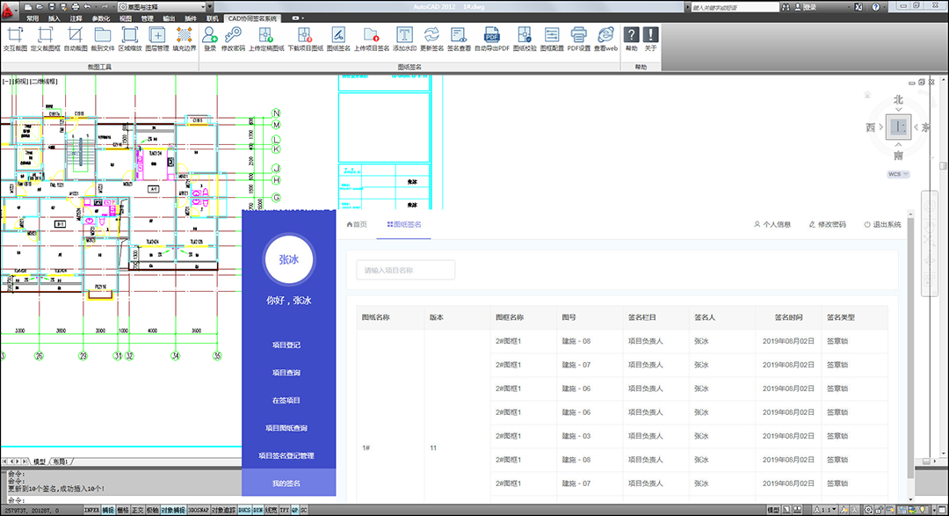Screen dimensions: 949x516
Task: Click 修改密码 link in web panel header
Action: click(x=828, y=224)
